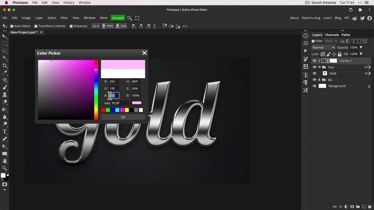This screenshot has width=374, height=210.
Task: Open the Brush panel icon
Action: [x=306, y=59]
